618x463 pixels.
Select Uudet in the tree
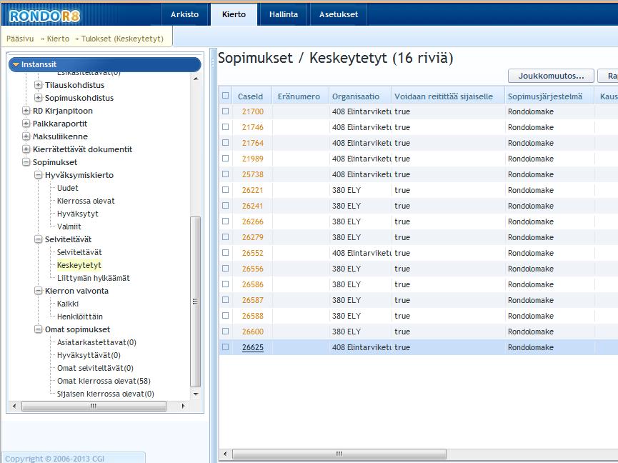[x=68, y=188]
